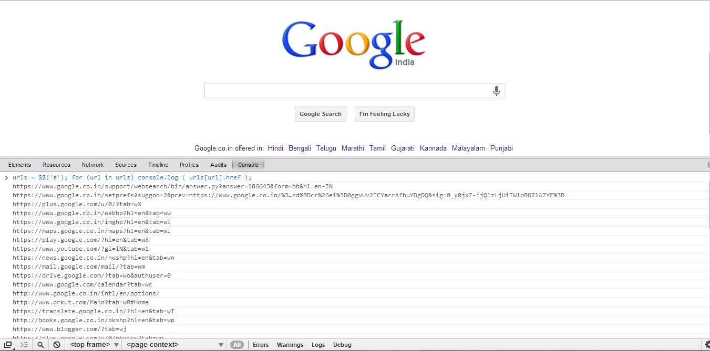Filter console output to Warnings
710x351 pixels.
click(x=290, y=345)
